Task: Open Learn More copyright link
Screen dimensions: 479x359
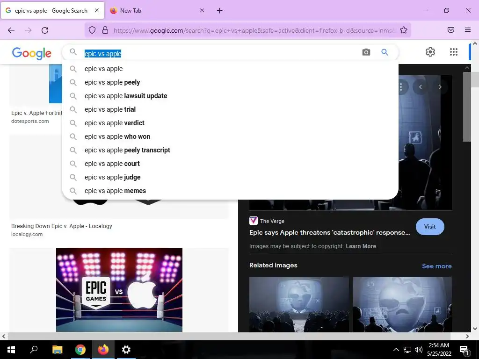Action: (x=361, y=246)
